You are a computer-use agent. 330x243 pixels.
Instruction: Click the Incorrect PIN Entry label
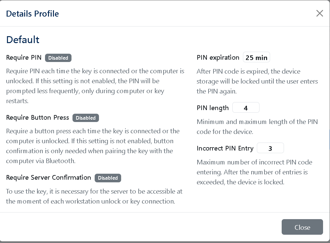(225, 149)
